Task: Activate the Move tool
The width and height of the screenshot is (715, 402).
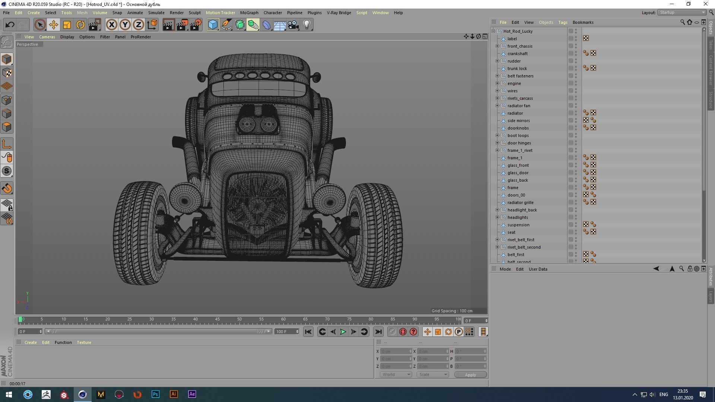Action: (53, 25)
